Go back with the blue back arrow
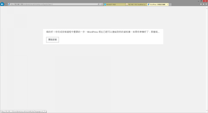Viewport: 208px width, 113px height. (x=2, y=4)
